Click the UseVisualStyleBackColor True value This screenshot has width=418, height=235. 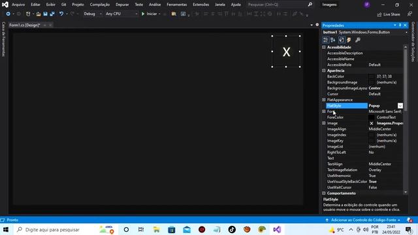pyautogui.click(x=373, y=181)
